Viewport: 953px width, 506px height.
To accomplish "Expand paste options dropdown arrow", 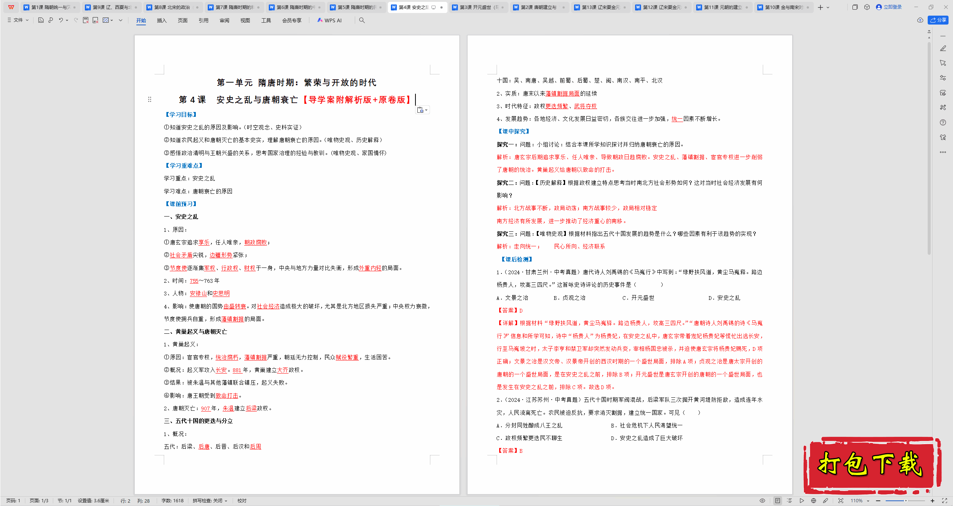I will coord(427,110).
